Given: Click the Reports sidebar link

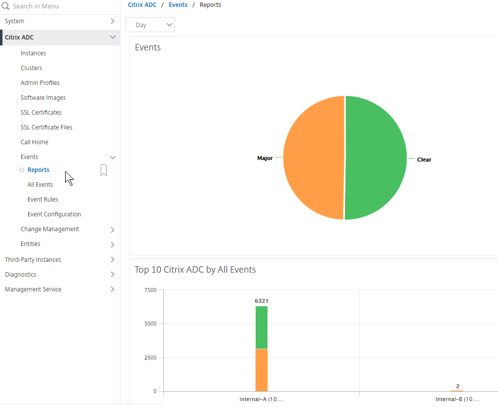Looking at the screenshot, I should (x=38, y=169).
